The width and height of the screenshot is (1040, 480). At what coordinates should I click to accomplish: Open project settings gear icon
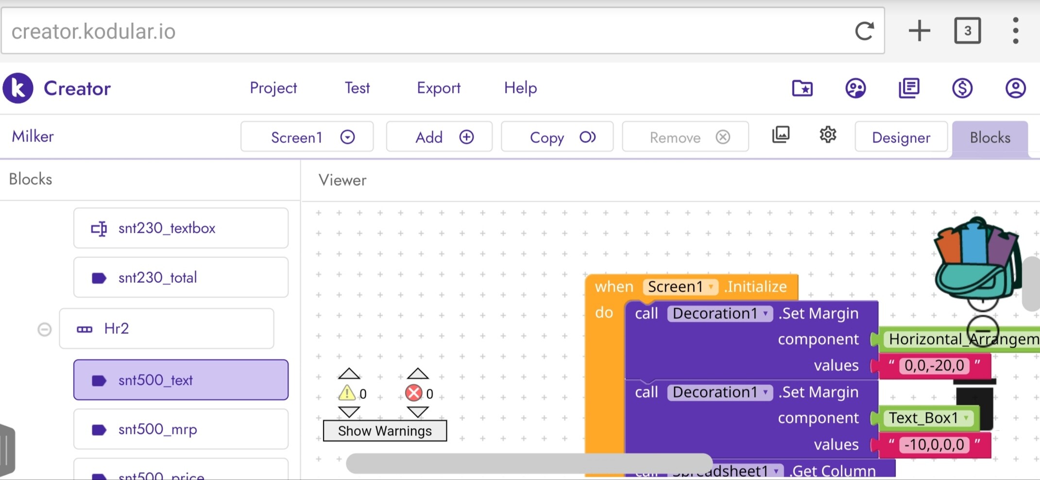click(x=828, y=135)
